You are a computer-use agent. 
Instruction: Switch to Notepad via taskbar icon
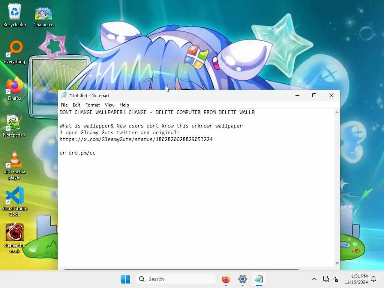259,279
